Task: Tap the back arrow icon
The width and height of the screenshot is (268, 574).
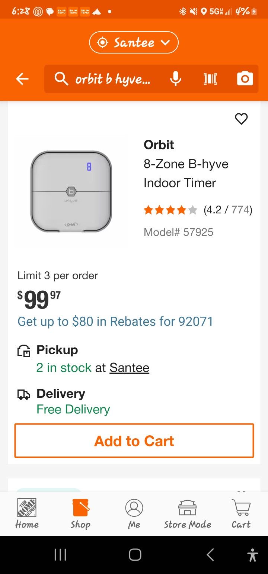Action: (22, 79)
